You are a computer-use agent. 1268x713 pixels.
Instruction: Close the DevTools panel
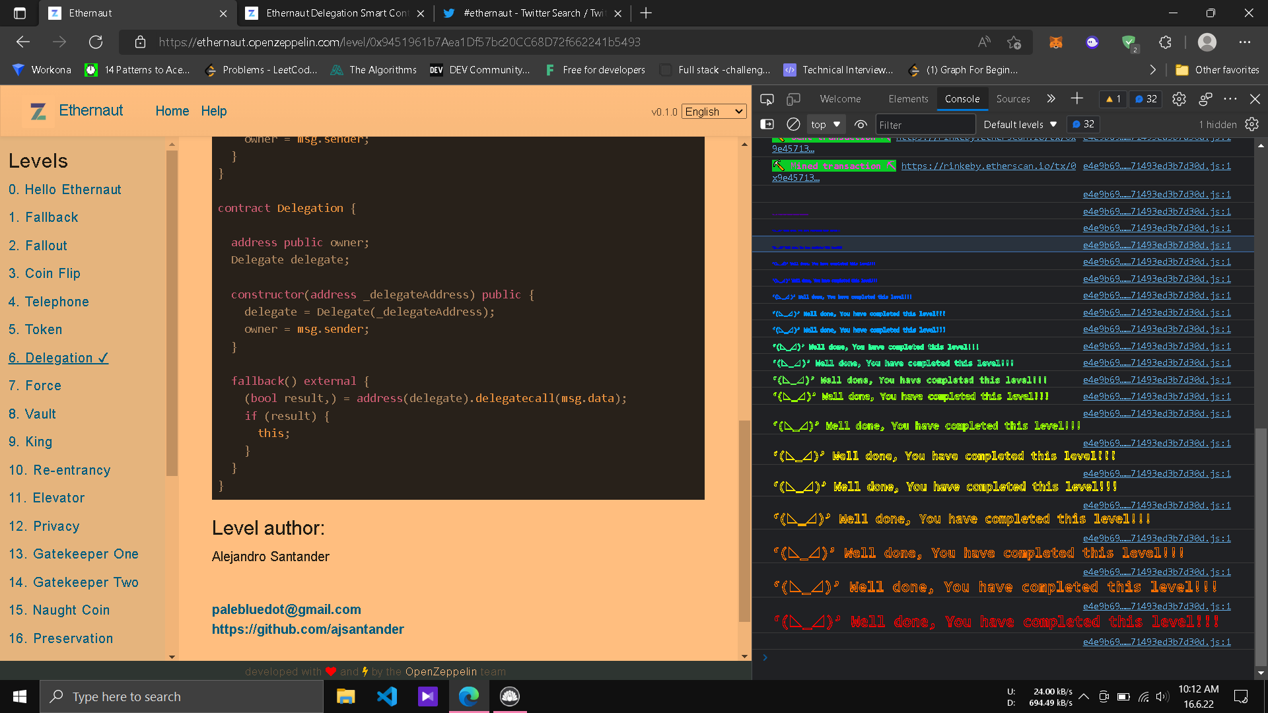click(1255, 99)
